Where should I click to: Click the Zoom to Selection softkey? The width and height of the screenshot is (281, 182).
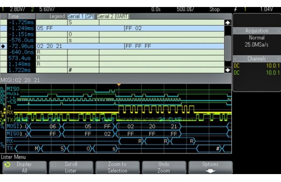coord(118,168)
